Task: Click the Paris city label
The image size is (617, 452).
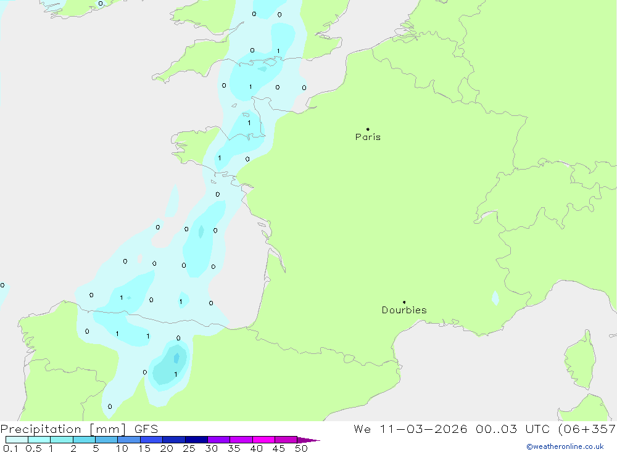Action: 368,137
